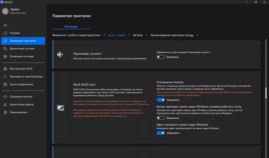The height and width of the screenshot is (158, 269).
Task: Select the Налаштування пристрою входу tab
Action: click(172, 35)
